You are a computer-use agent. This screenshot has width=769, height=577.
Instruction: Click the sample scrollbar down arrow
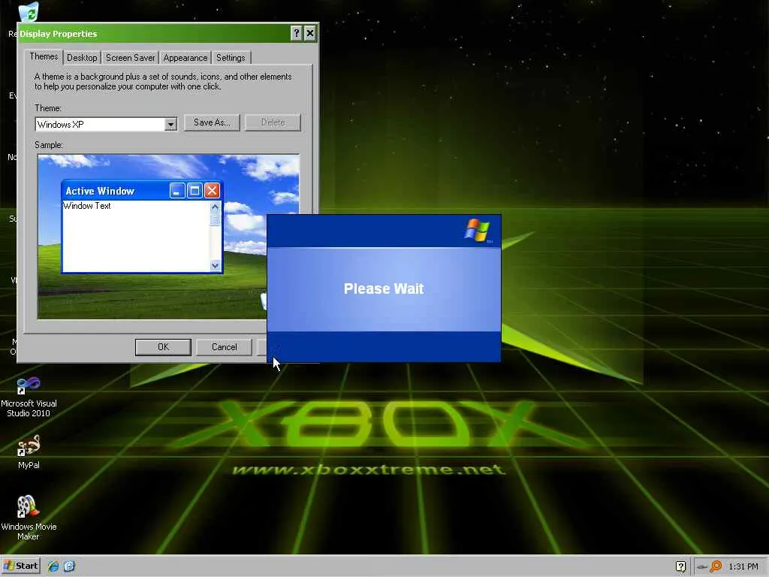(215, 265)
